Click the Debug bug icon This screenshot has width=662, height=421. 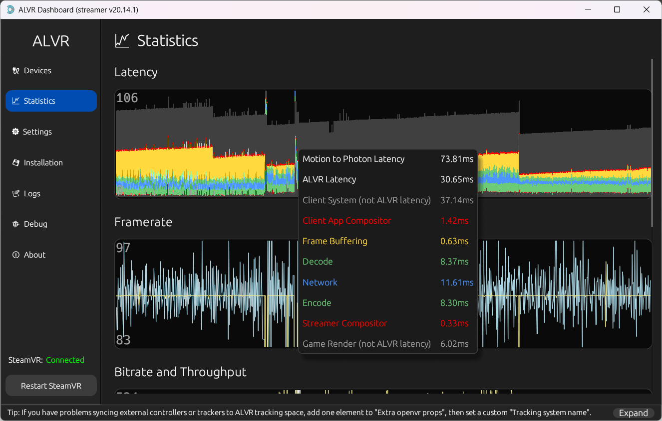coord(15,224)
